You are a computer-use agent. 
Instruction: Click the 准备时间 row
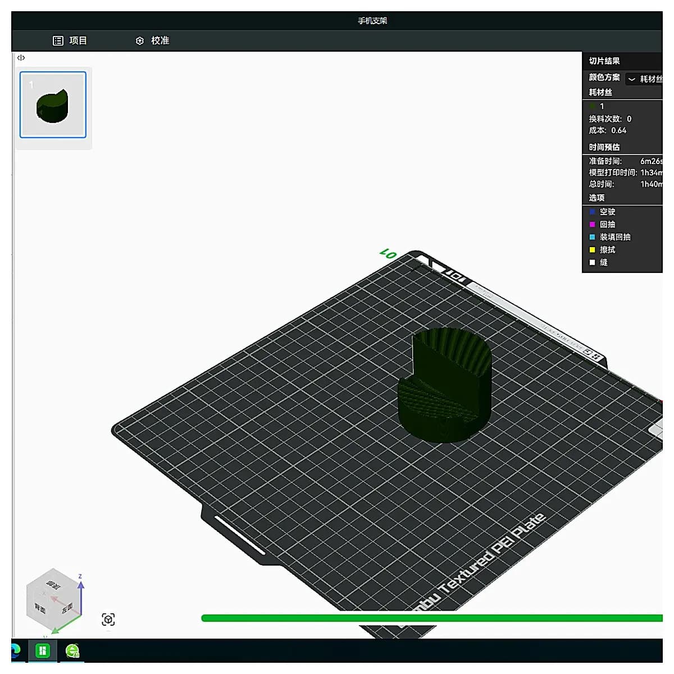tap(625, 161)
